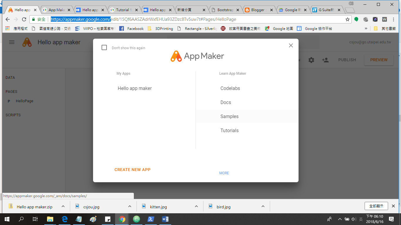
Task: Show hidden system tray icons
Action: point(340,219)
